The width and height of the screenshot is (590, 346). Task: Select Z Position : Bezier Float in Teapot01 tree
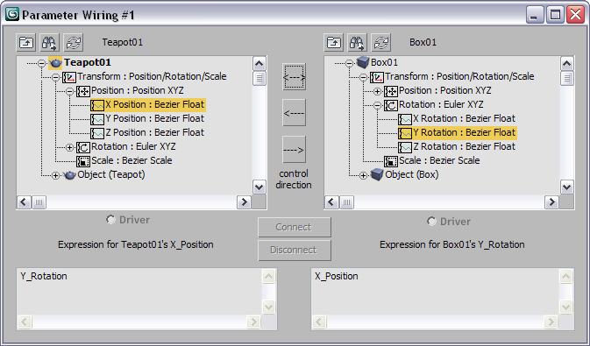tap(154, 132)
